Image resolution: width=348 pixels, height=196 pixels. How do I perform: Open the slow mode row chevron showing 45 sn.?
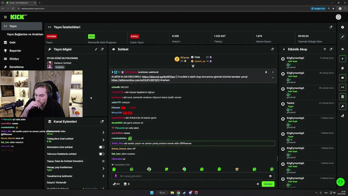[x=103, y=133]
